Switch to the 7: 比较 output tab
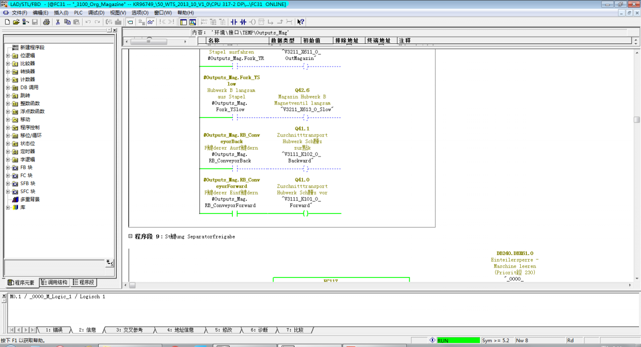 295,330
